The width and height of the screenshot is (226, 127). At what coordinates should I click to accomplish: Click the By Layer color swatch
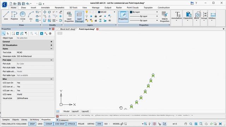pyautogui.click(x=131, y=12)
